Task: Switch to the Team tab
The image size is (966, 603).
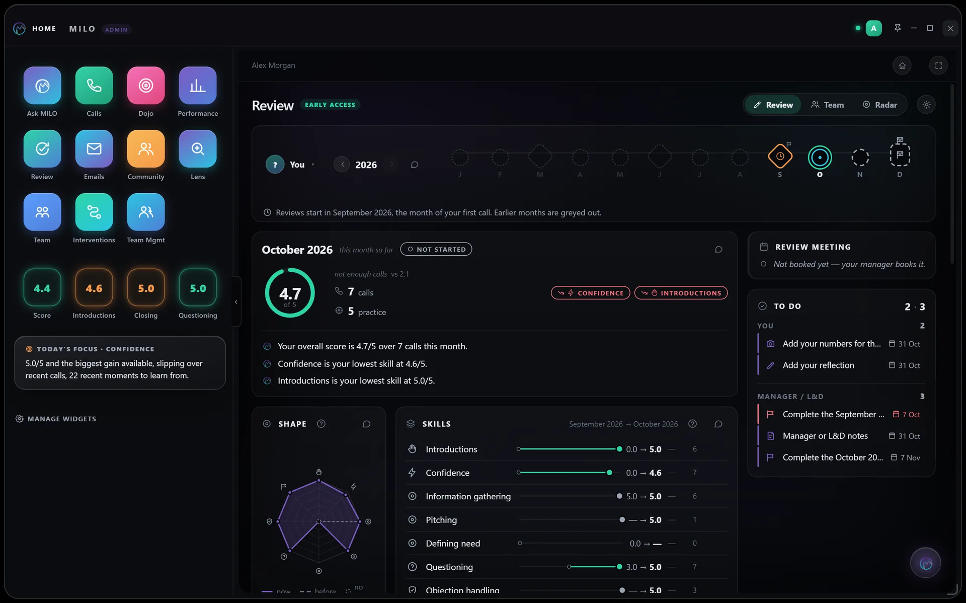Action: pyautogui.click(x=827, y=105)
